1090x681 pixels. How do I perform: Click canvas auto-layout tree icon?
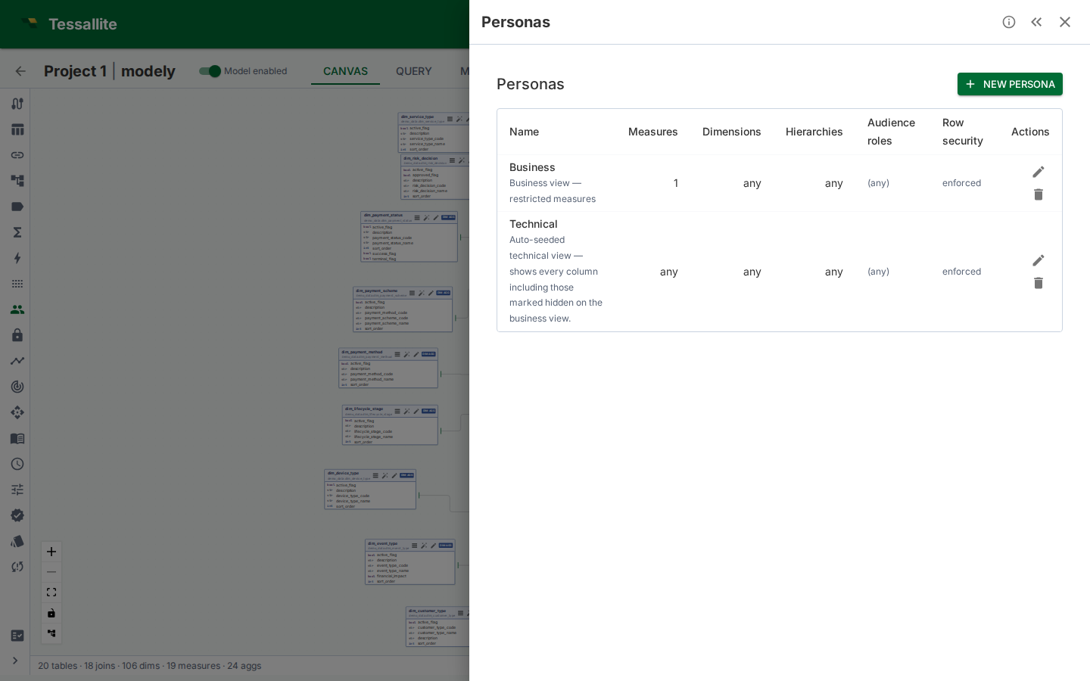click(x=51, y=633)
